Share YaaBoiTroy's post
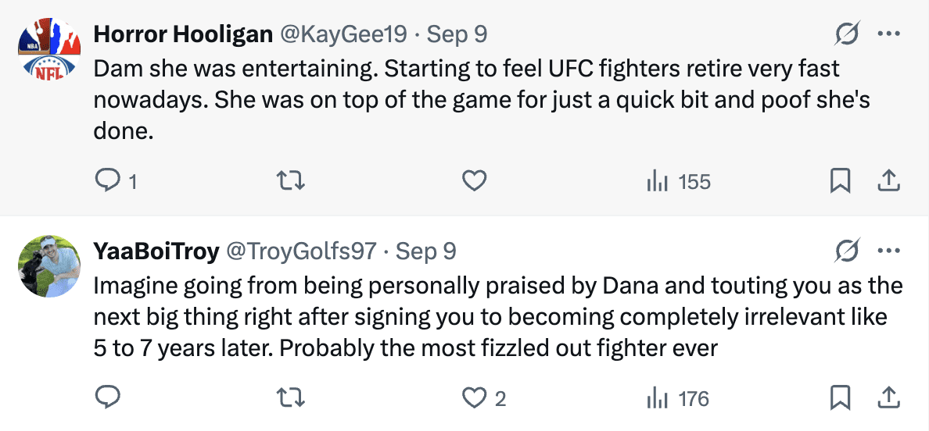This screenshot has width=929, height=431. pyautogui.click(x=888, y=398)
